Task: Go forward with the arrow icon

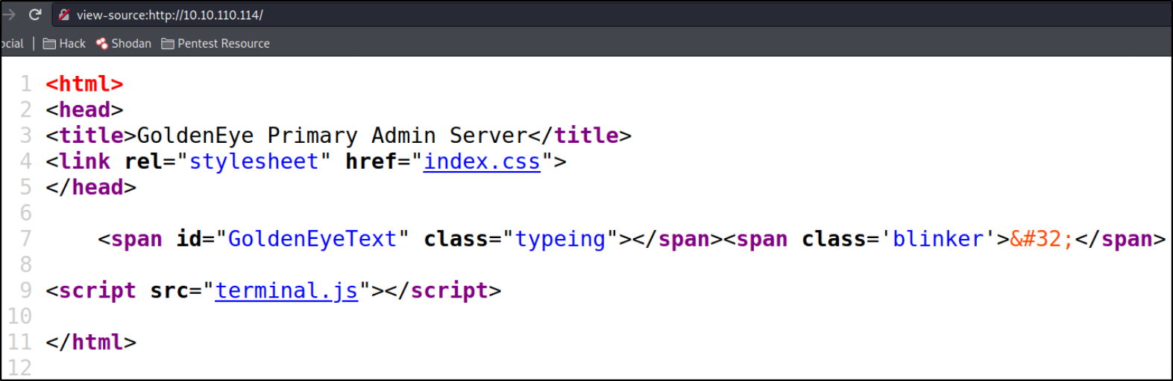Action: point(9,14)
